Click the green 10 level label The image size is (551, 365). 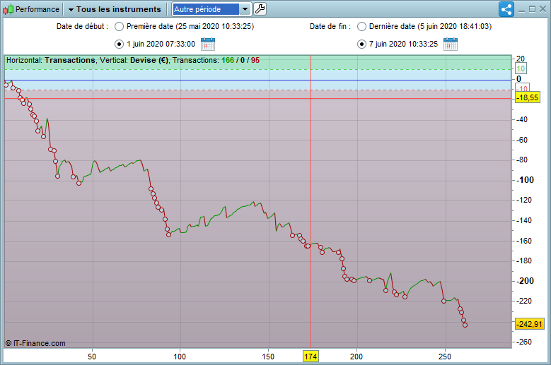point(521,68)
